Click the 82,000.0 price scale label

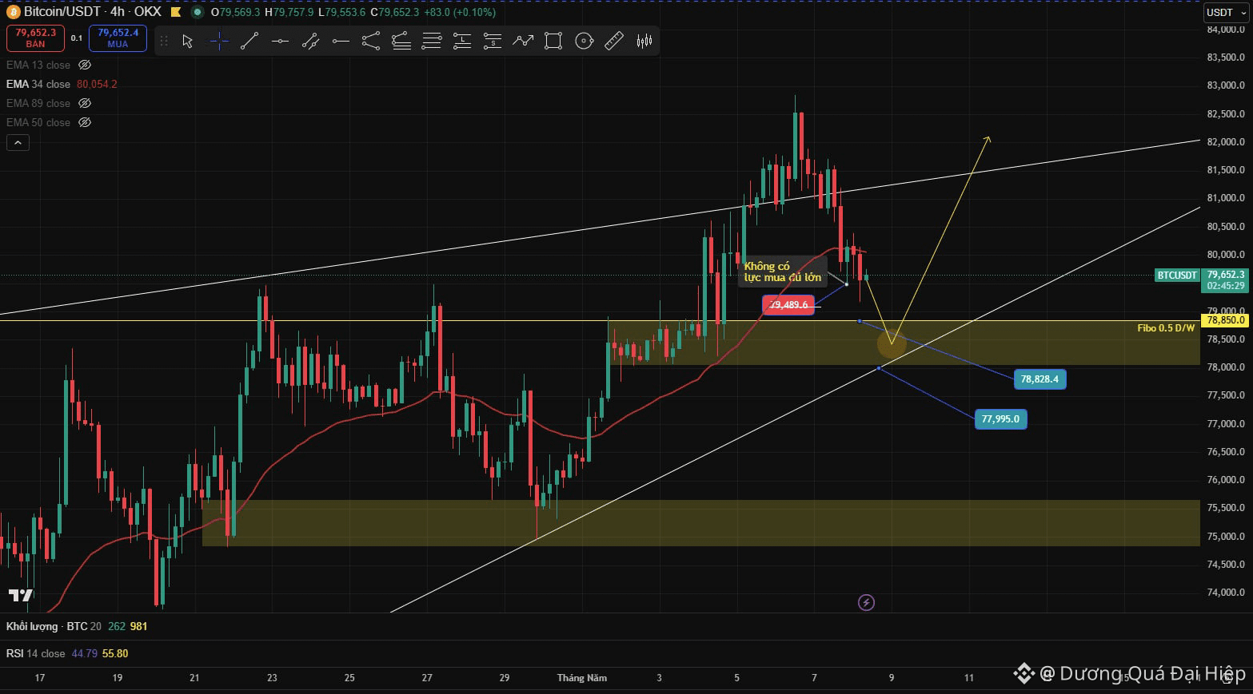tap(1226, 142)
